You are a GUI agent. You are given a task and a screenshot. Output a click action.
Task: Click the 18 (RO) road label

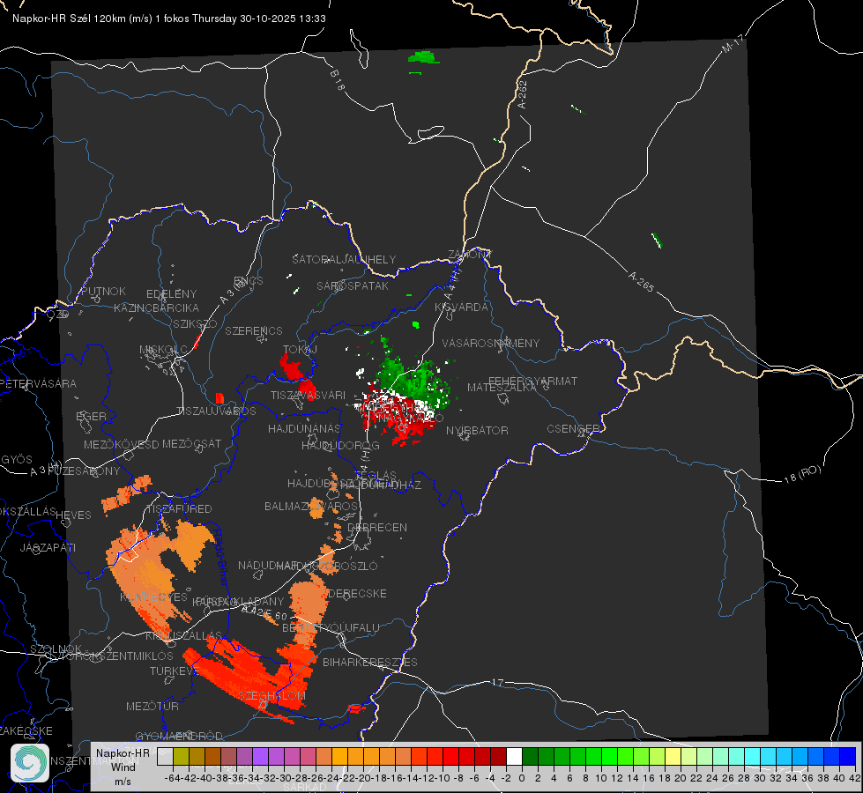(x=802, y=474)
